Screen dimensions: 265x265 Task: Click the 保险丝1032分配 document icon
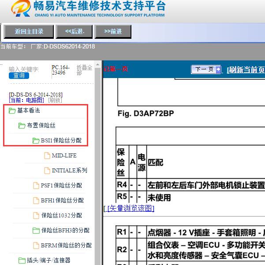pos(36,216)
